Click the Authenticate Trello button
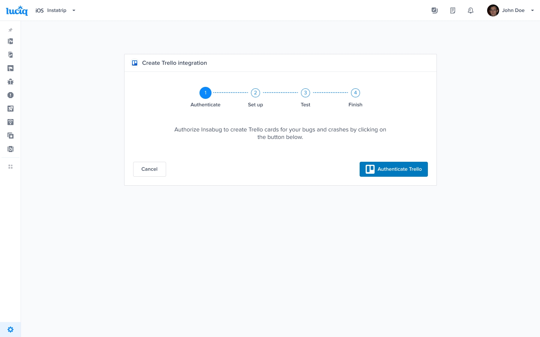The height and width of the screenshot is (337, 540). [x=393, y=169]
